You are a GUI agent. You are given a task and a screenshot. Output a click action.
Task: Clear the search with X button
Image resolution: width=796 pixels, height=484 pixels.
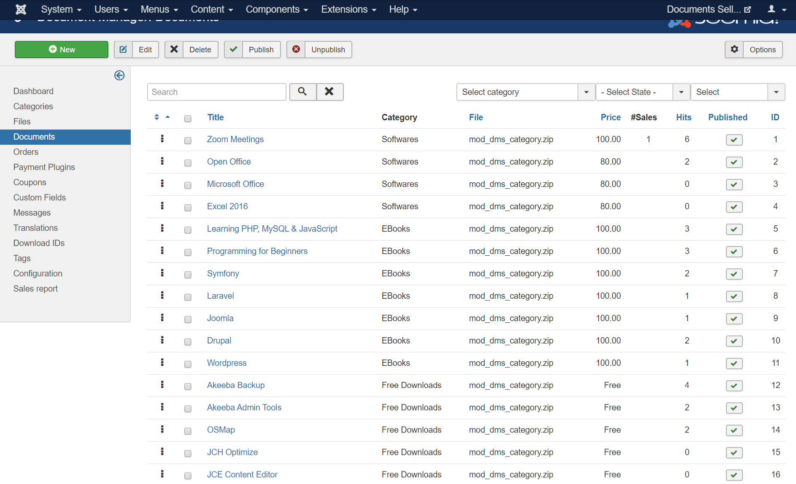pos(330,92)
